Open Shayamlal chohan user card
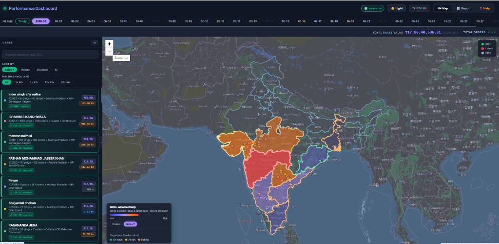 pos(50,209)
